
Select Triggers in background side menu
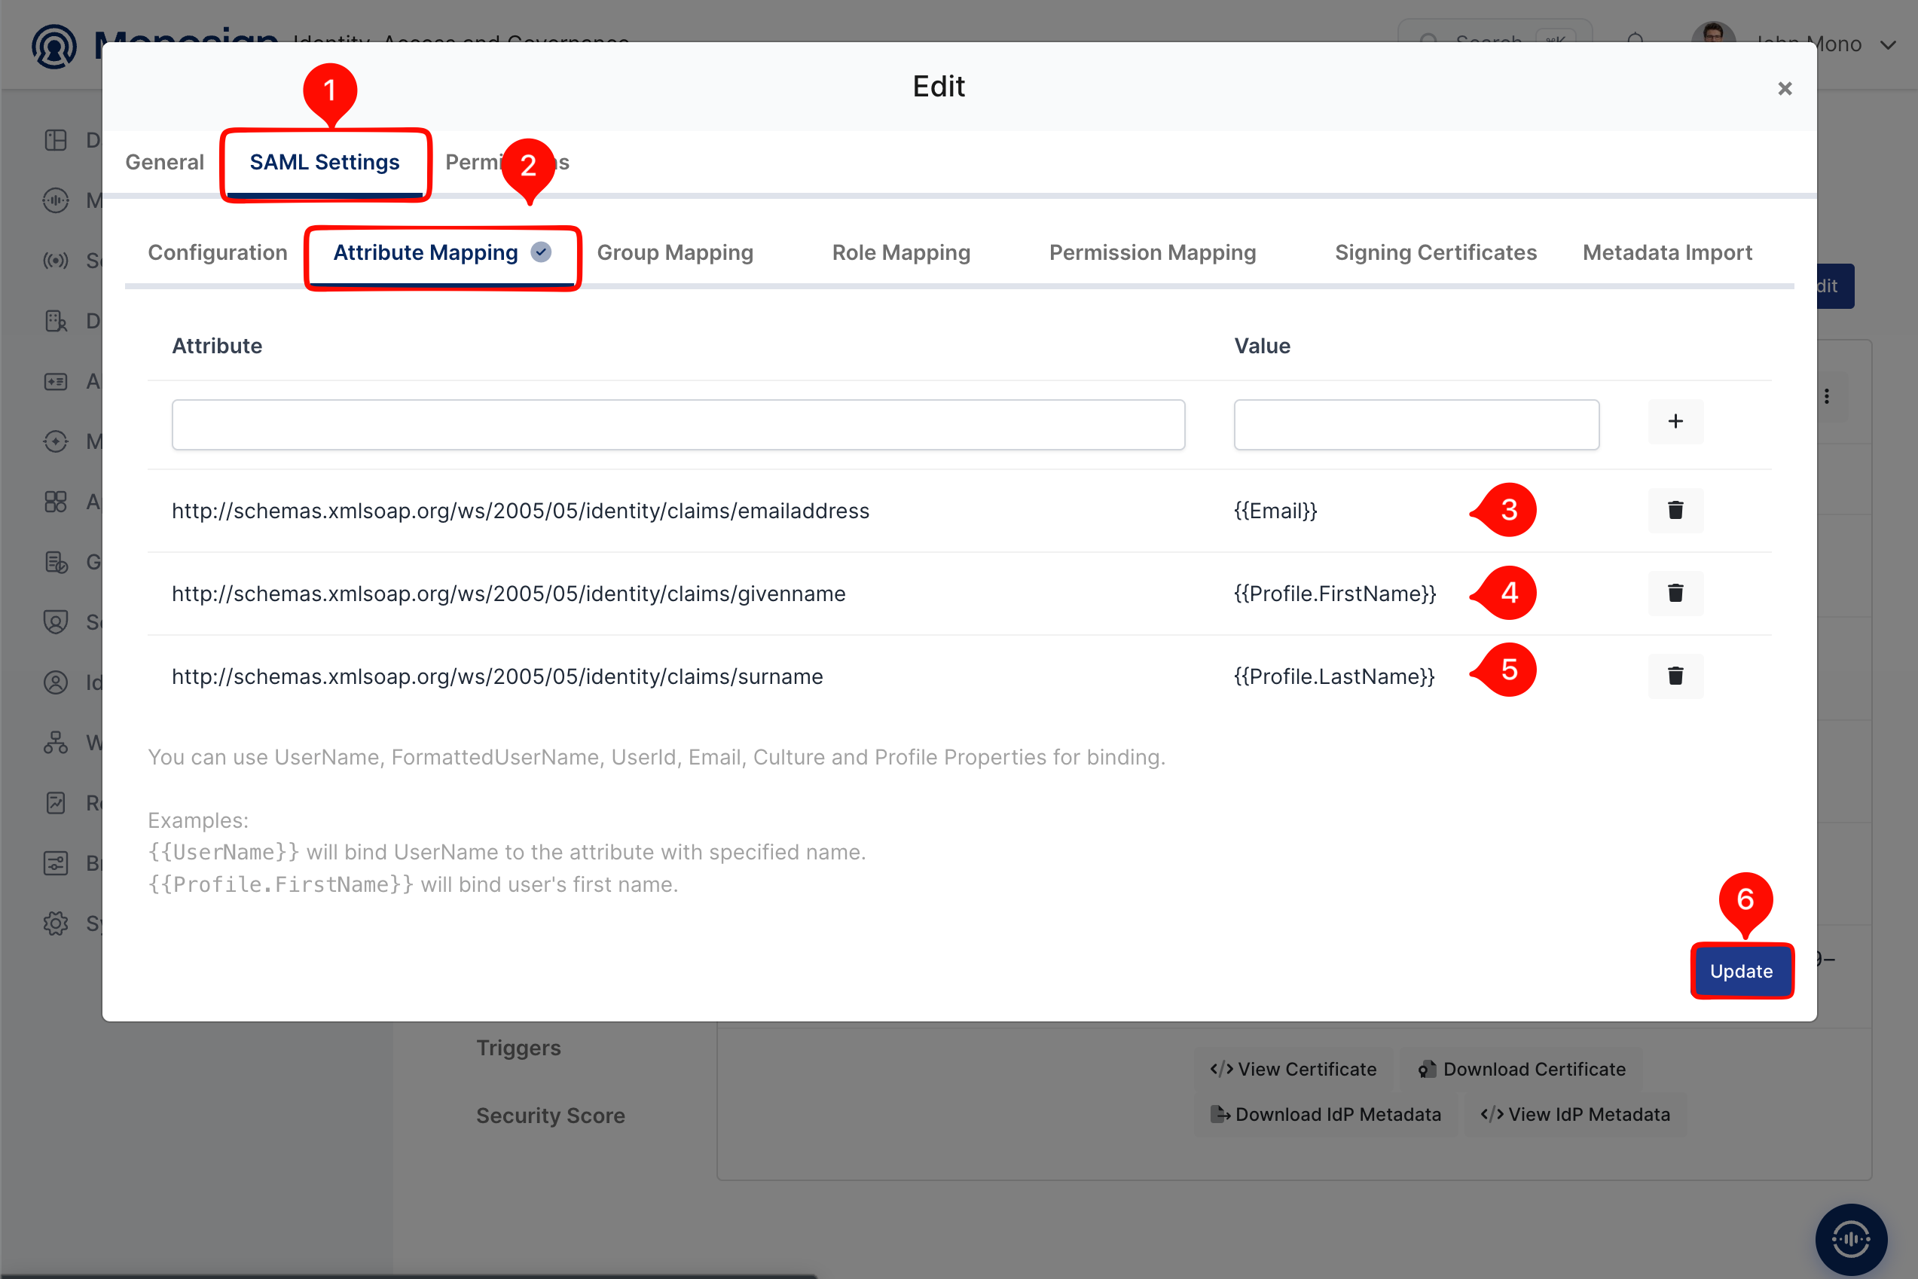click(519, 1047)
